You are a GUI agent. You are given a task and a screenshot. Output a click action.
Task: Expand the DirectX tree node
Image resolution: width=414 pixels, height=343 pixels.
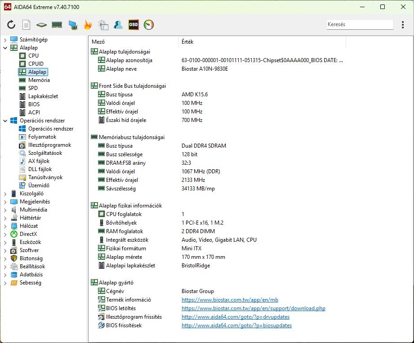click(x=5, y=235)
